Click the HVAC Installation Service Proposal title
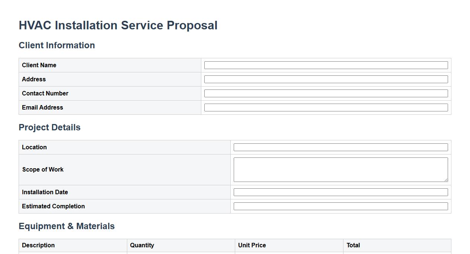The width and height of the screenshot is (470, 254). click(118, 25)
